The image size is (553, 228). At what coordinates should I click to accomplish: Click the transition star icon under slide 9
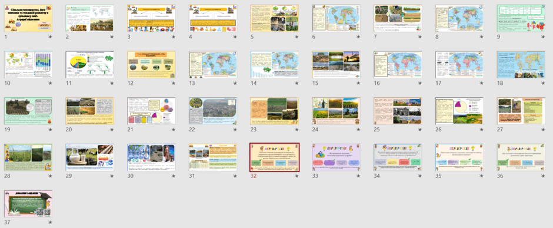click(x=543, y=37)
